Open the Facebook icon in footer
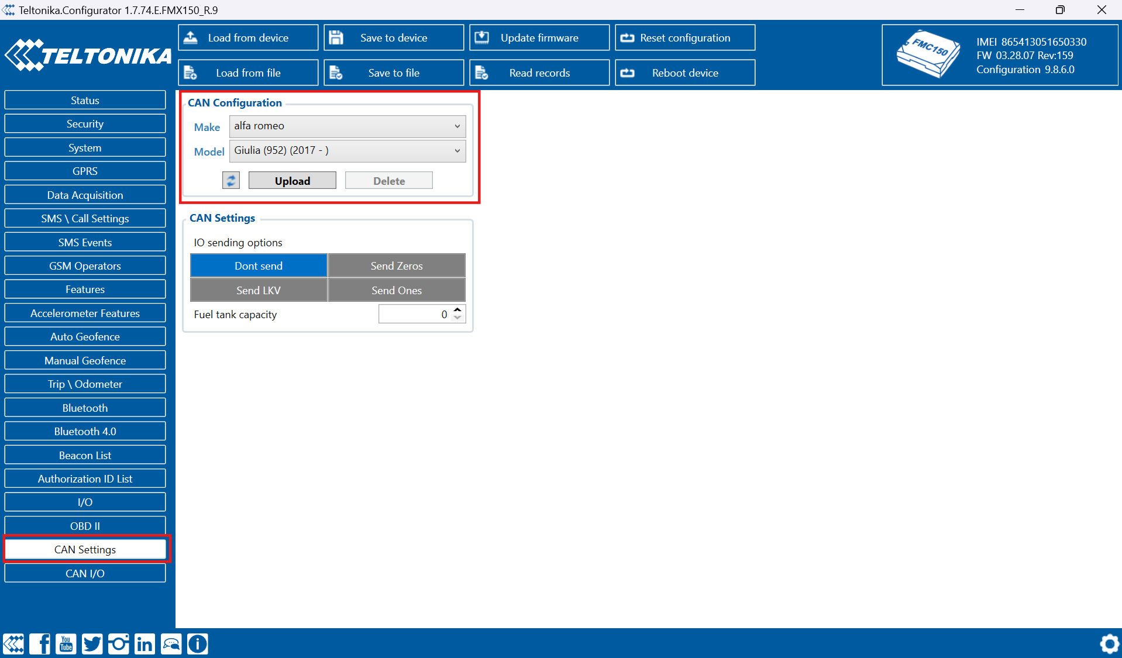1122x658 pixels. click(x=40, y=644)
